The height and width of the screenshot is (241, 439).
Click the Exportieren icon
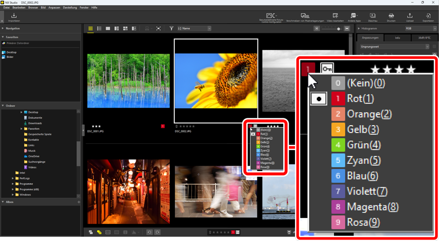[x=428, y=17]
